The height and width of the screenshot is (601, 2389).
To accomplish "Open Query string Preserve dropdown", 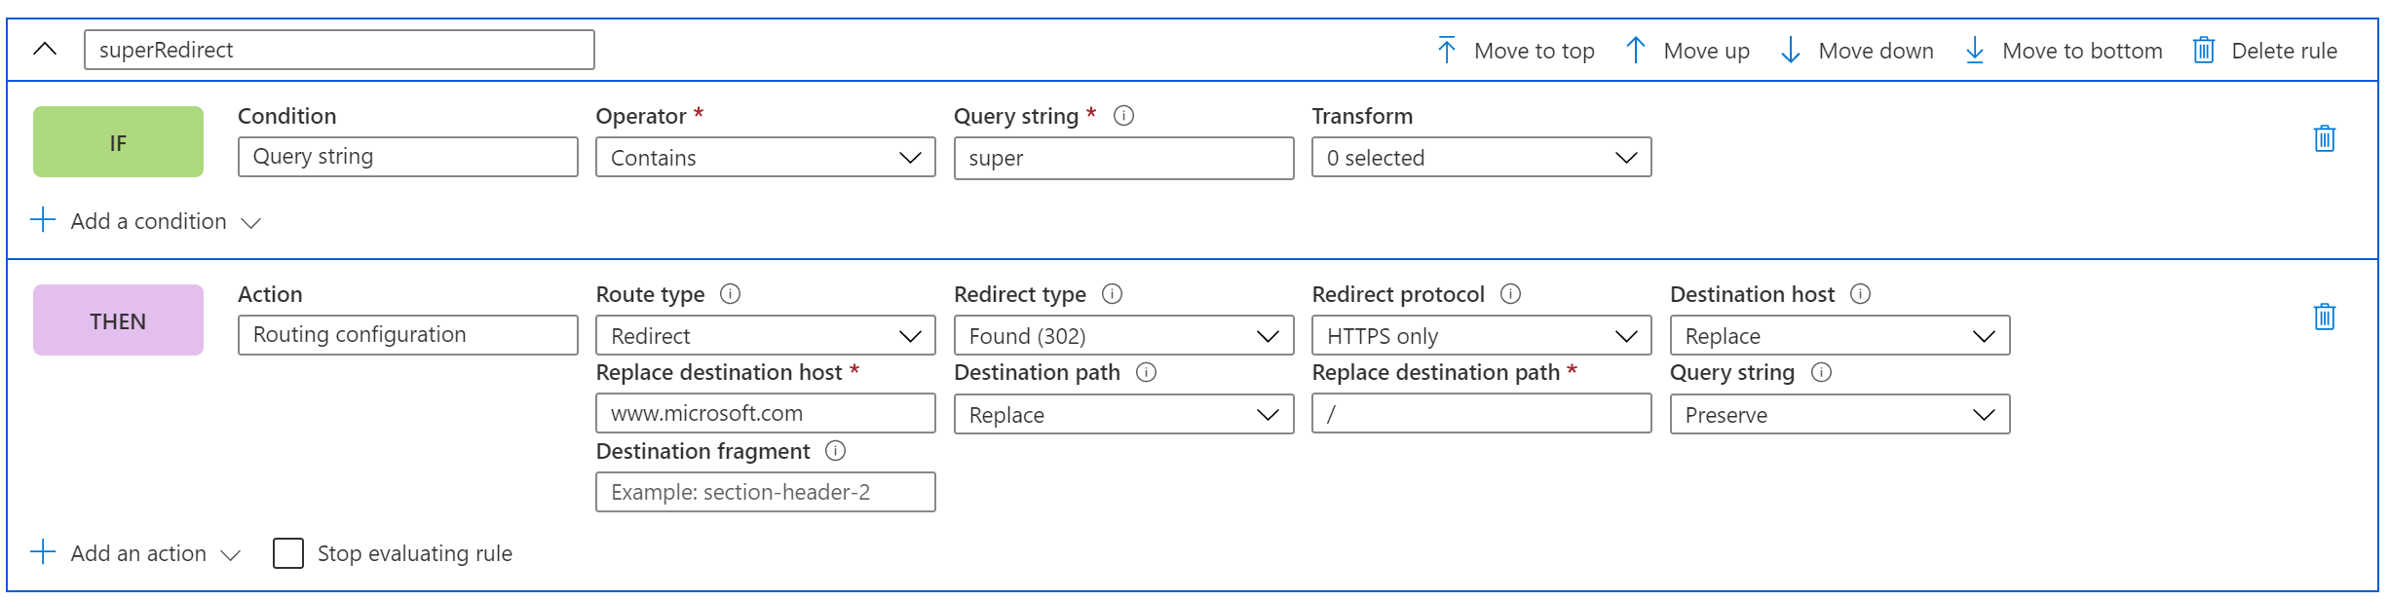I will tap(1839, 415).
